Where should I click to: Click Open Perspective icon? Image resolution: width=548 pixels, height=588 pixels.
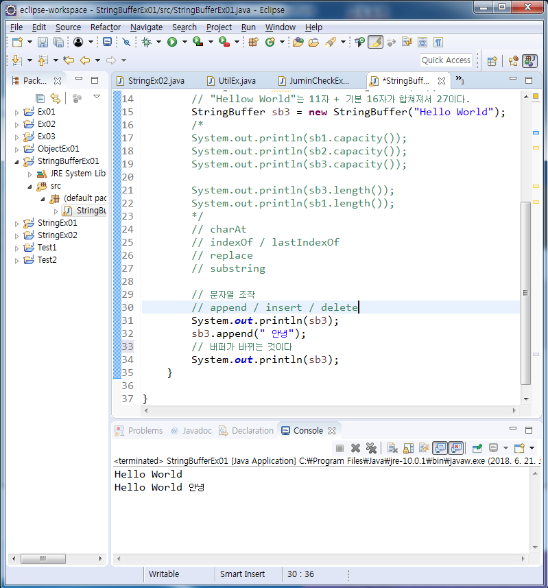(492, 61)
